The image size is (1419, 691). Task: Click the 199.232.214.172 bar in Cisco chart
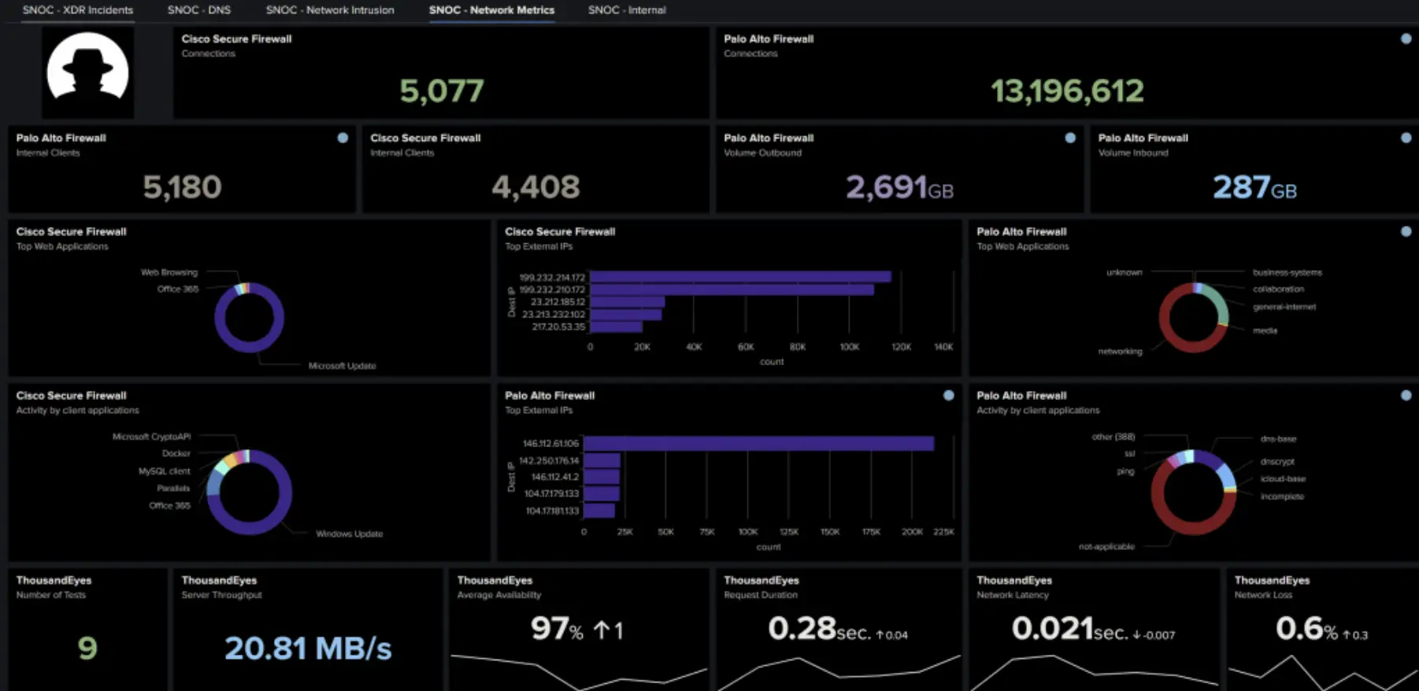[740, 277]
